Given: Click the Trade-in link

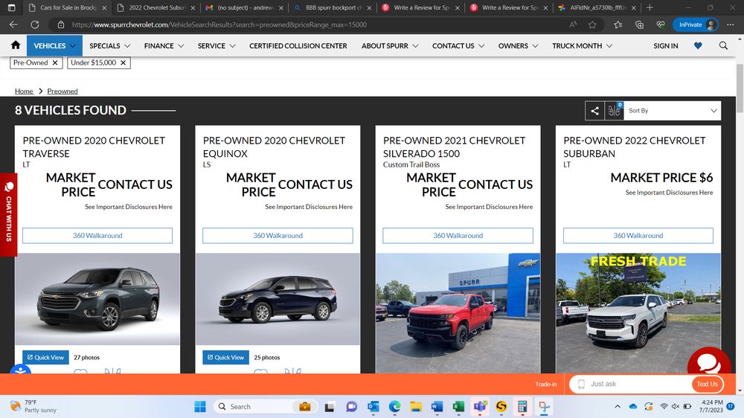Looking at the screenshot, I should pyautogui.click(x=545, y=384).
